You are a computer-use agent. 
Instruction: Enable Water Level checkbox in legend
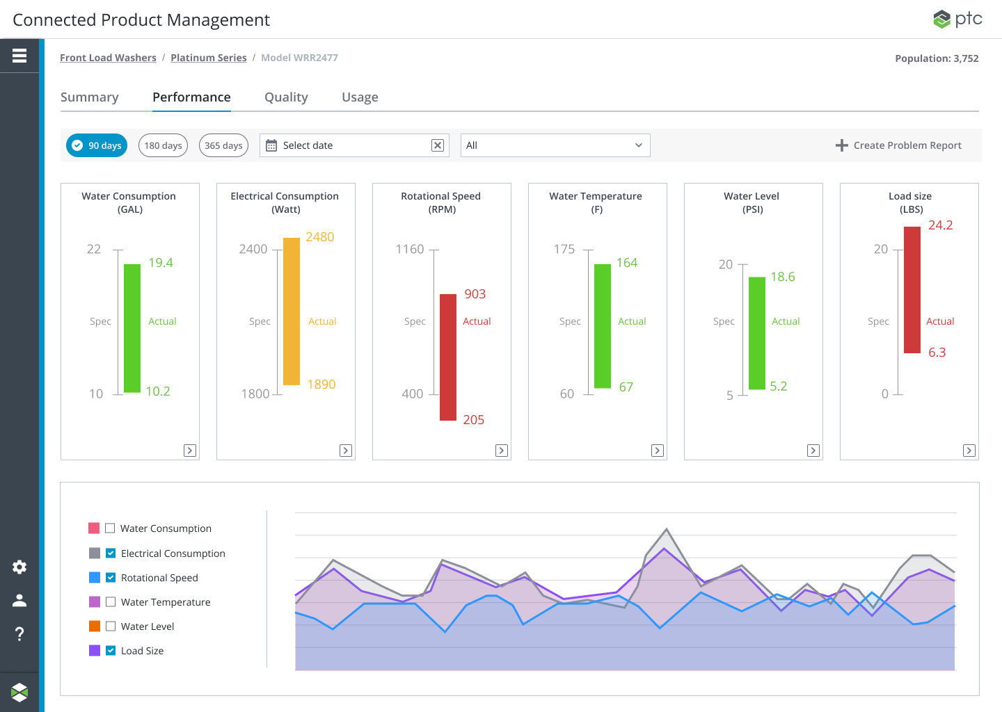coord(111,626)
